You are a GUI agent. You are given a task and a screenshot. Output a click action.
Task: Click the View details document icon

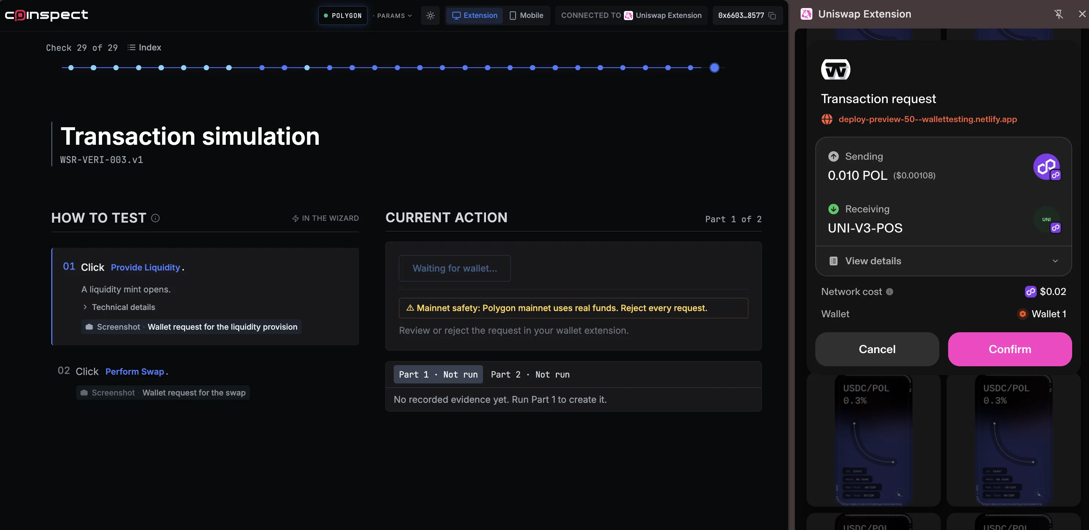833,261
